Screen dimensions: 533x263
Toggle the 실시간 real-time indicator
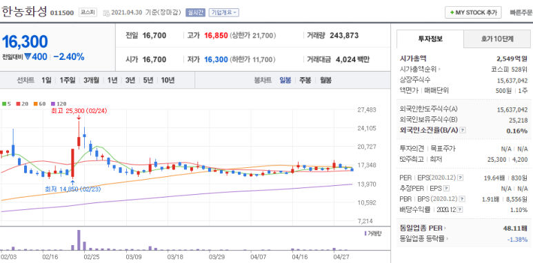tap(195, 12)
